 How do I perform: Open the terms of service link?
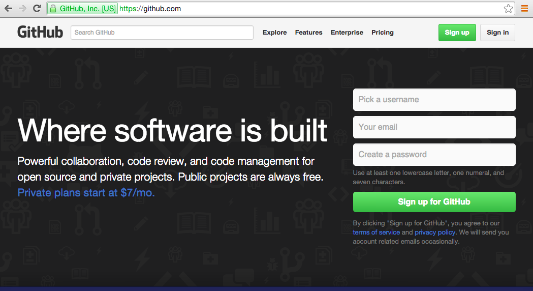(377, 232)
